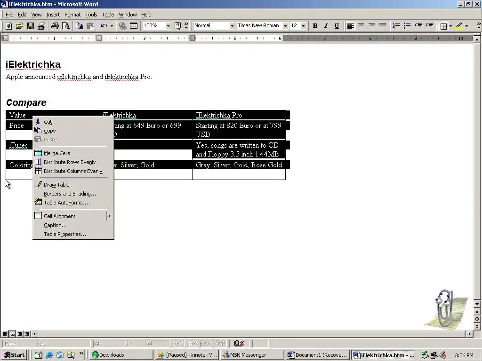Undo the last action with the toolbar arrow
482x361 pixels.
(x=104, y=26)
